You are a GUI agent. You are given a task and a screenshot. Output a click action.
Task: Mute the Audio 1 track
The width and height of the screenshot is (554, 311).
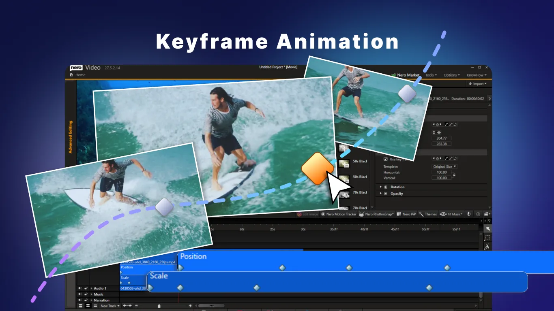click(x=80, y=288)
